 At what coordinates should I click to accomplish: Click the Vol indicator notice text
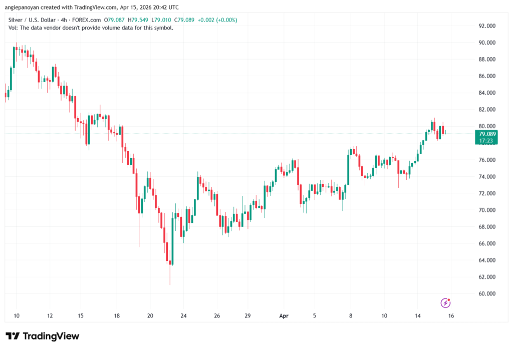click(91, 28)
